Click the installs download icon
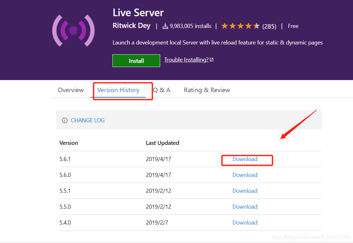The width and height of the screenshot is (353, 243). [x=165, y=26]
